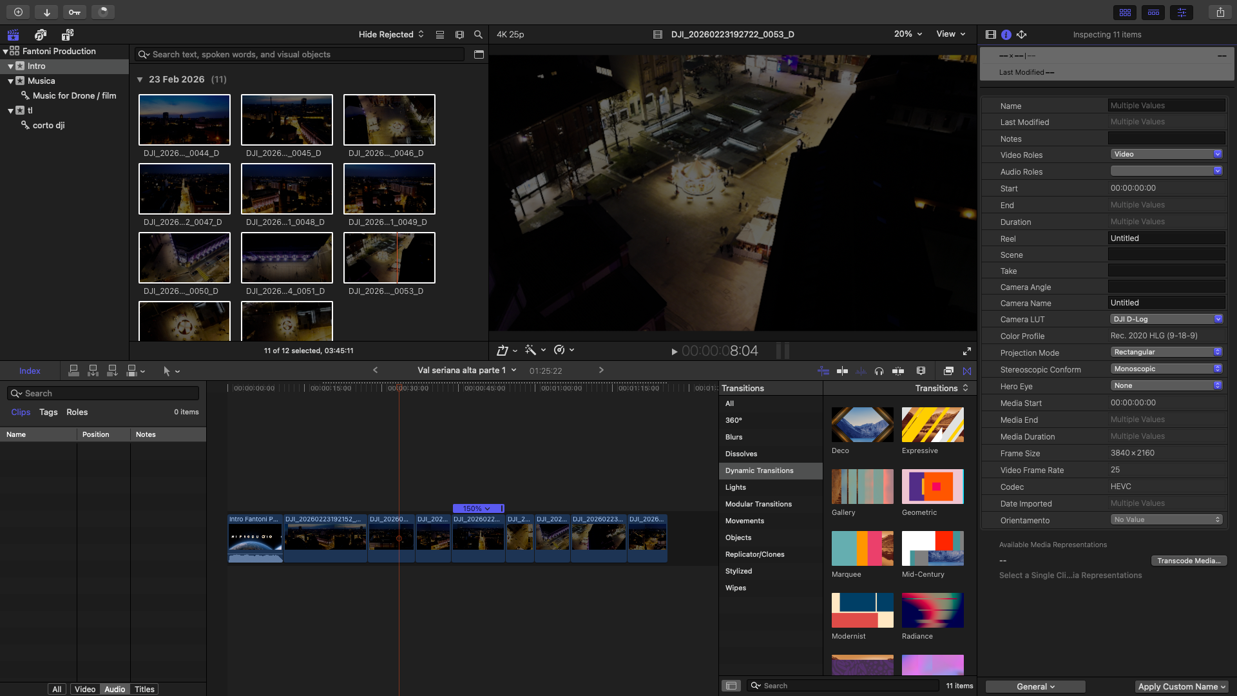Select the Roles tab in Index

pos(77,412)
